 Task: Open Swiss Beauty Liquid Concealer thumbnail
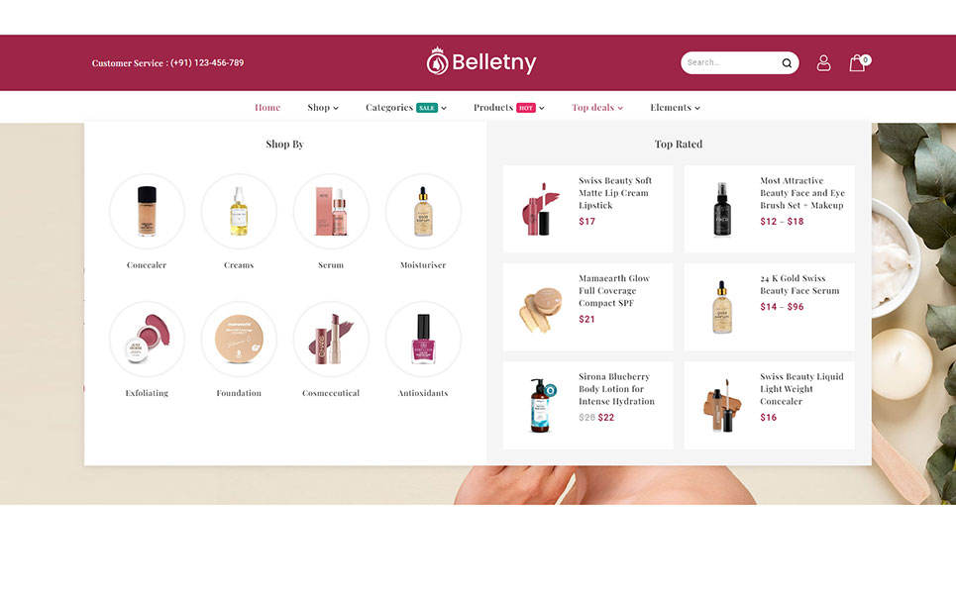pyautogui.click(x=722, y=405)
